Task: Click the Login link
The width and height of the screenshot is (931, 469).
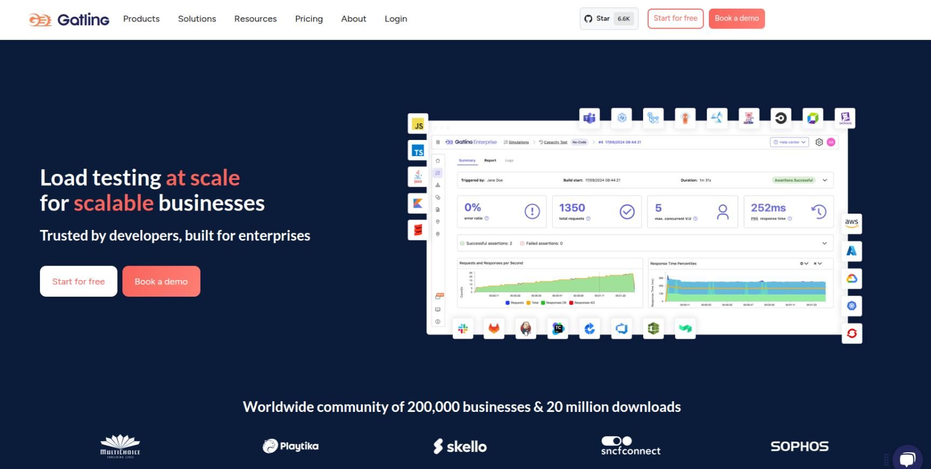Action: tap(396, 19)
